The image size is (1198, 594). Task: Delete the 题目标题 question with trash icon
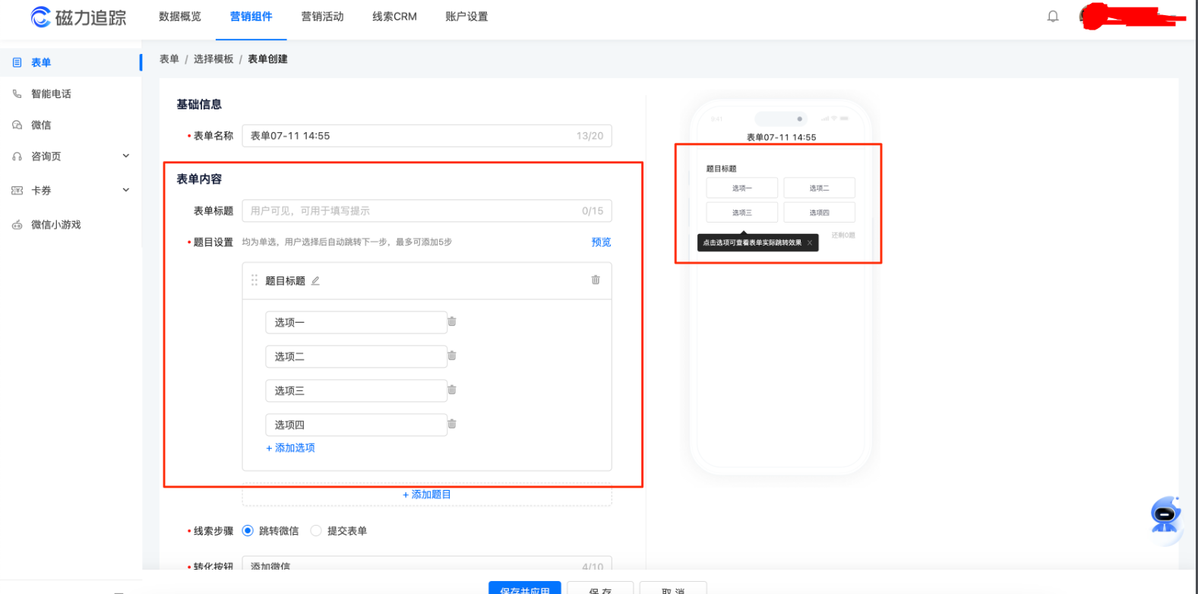596,280
